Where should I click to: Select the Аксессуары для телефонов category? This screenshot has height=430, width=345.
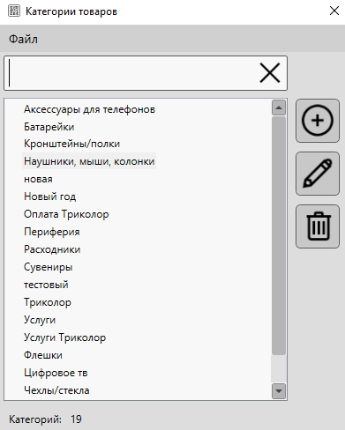pos(89,109)
